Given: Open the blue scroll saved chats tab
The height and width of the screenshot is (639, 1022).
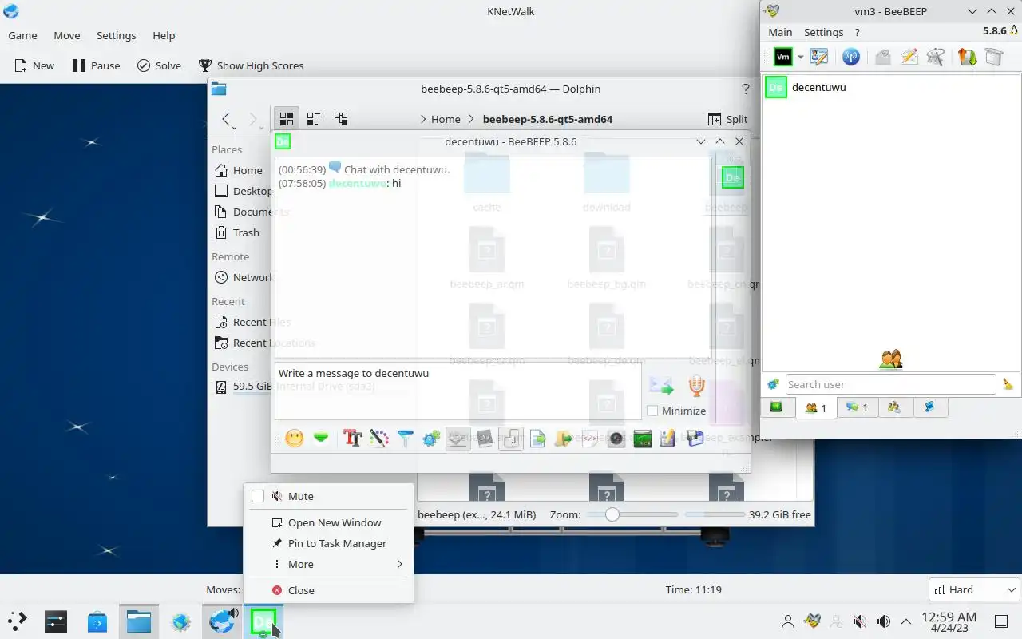Looking at the screenshot, I should tap(929, 407).
